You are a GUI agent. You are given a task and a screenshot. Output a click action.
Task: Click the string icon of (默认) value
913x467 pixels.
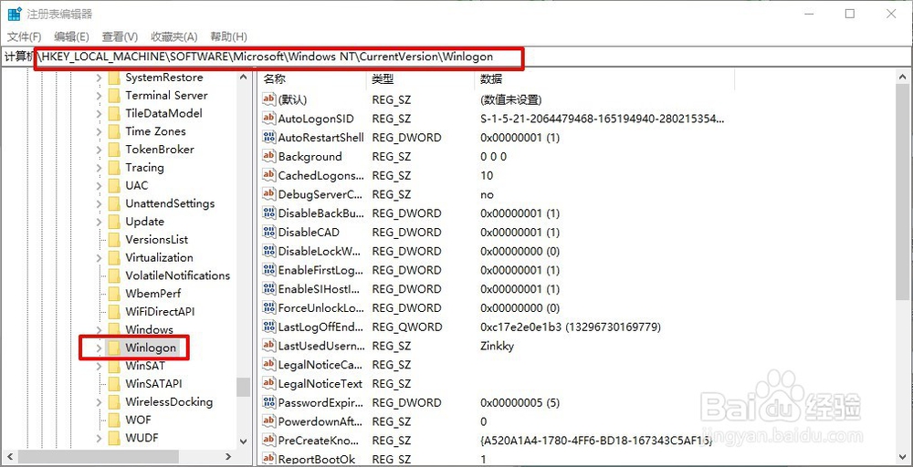click(x=268, y=99)
